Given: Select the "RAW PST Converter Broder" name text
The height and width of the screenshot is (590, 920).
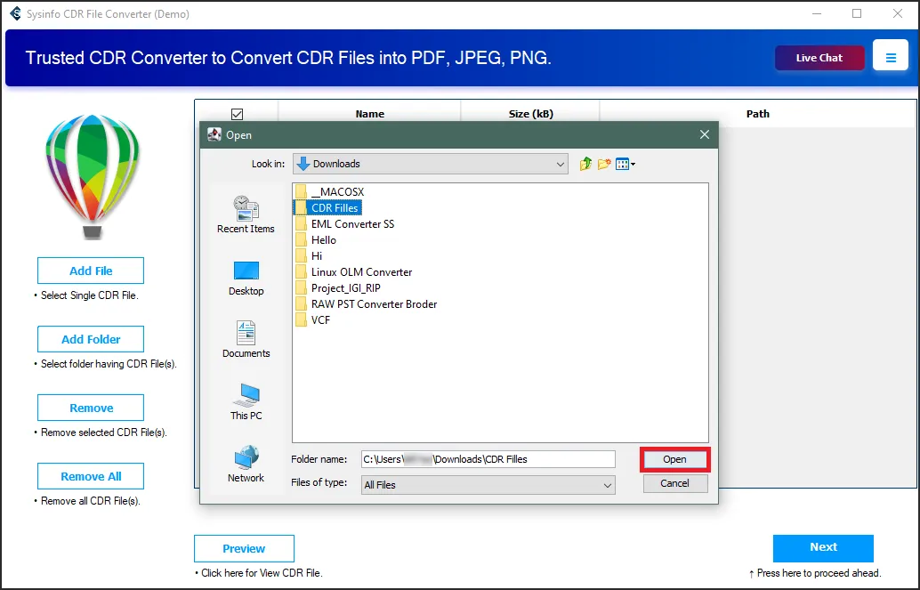Looking at the screenshot, I should click(x=374, y=304).
